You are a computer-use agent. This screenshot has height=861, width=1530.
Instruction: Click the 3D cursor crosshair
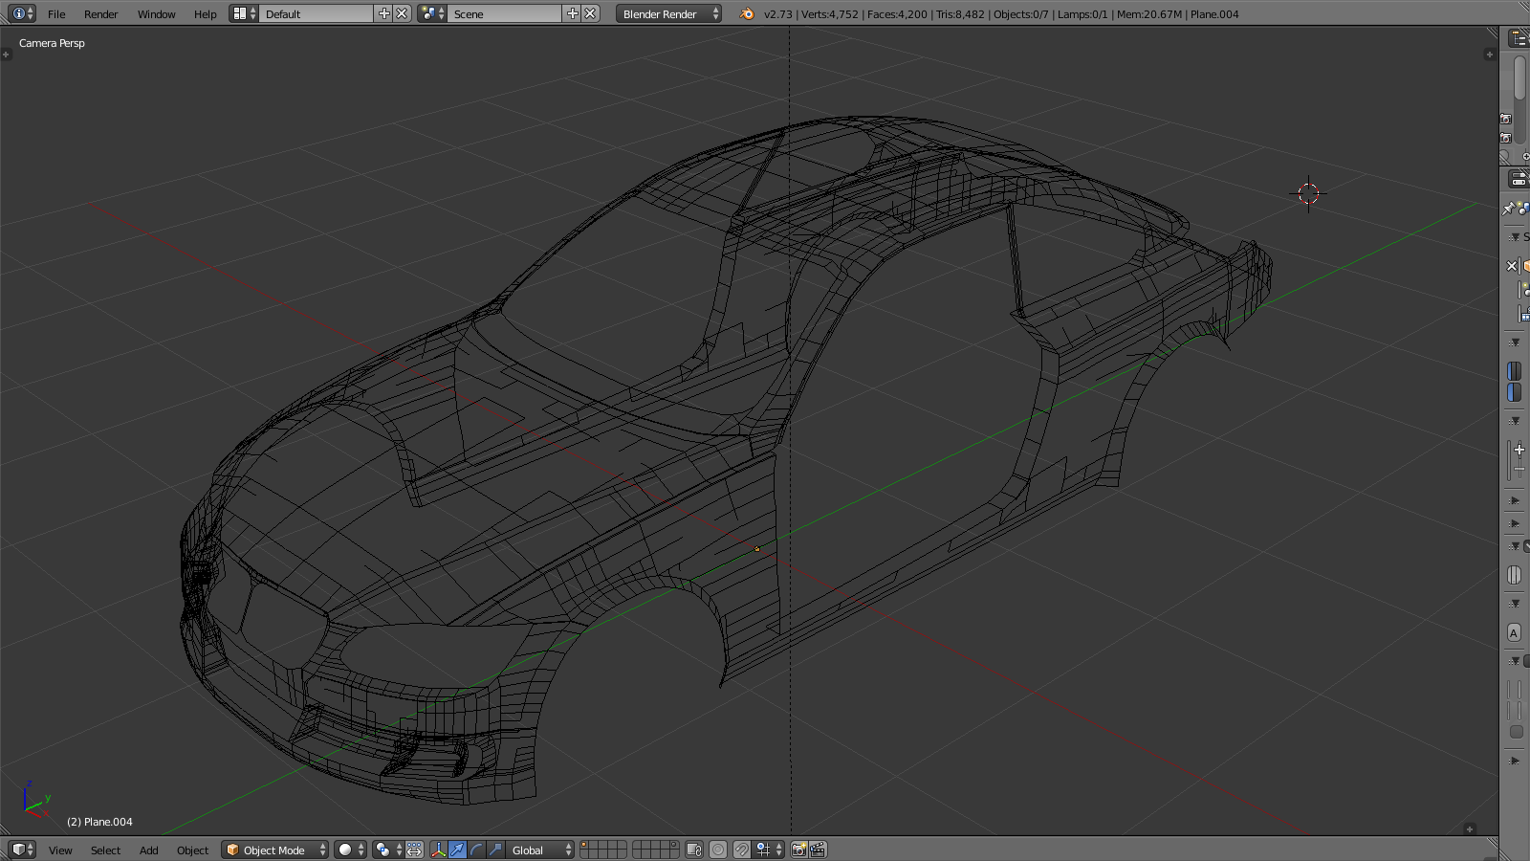(x=1308, y=193)
